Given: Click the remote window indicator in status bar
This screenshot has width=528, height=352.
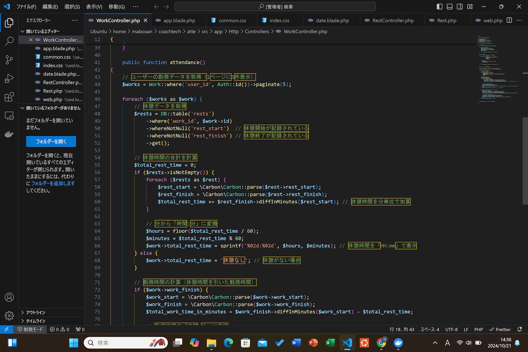Looking at the screenshot, I should click(x=6, y=329).
